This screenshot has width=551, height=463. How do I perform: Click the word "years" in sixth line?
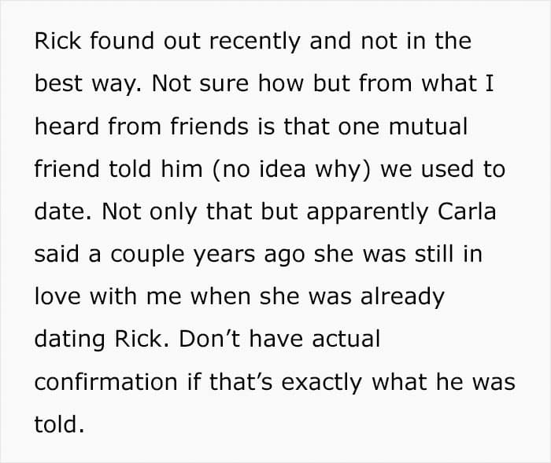pyautogui.click(x=224, y=256)
